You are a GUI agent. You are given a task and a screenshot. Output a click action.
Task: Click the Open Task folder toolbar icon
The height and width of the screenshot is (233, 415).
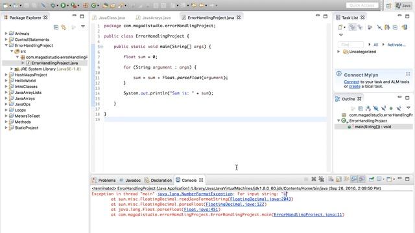[x=113, y=5]
